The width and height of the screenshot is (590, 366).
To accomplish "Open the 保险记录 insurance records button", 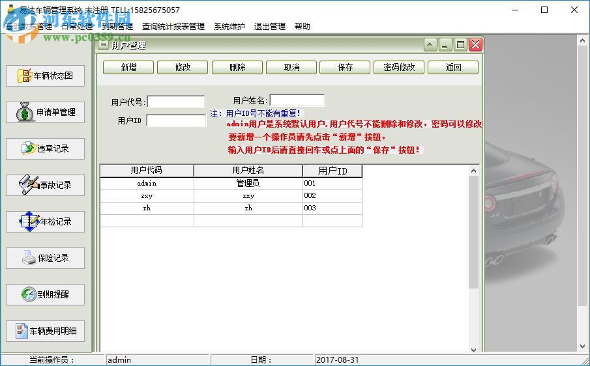I will 45,258.
